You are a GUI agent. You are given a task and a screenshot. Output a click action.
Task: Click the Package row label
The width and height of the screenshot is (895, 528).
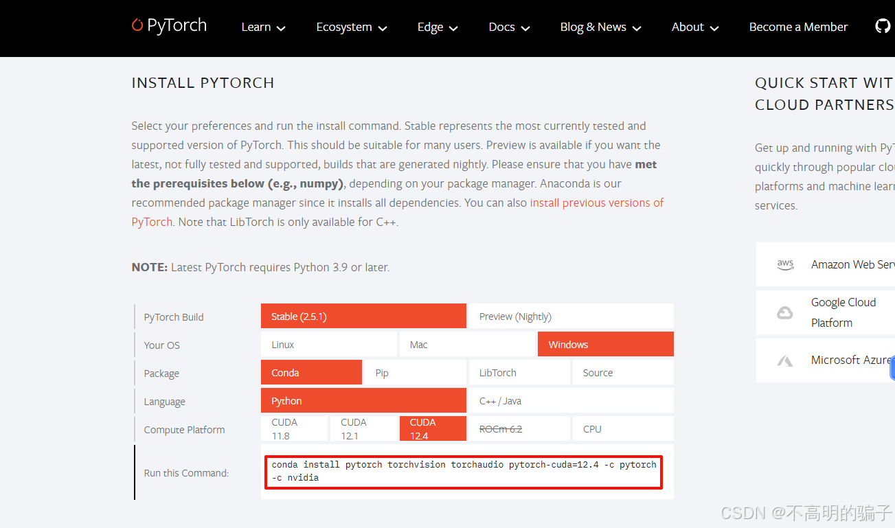click(x=161, y=373)
